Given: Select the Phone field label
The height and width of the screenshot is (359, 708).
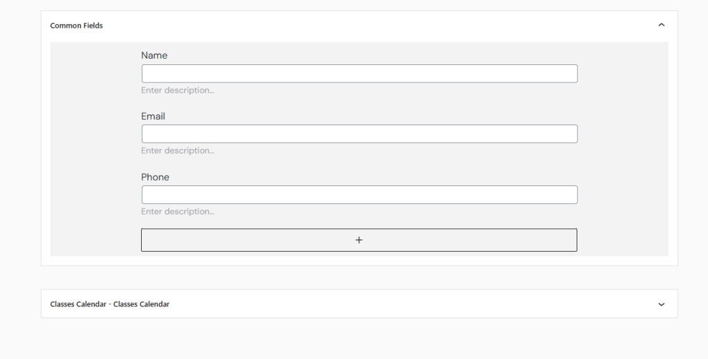Looking at the screenshot, I should click(x=155, y=177).
